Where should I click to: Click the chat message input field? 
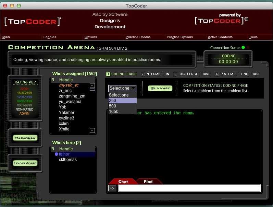[x=189, y=188]
